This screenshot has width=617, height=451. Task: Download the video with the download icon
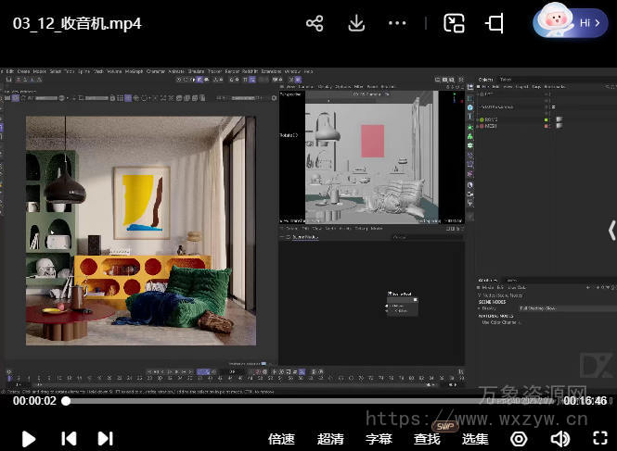[356, 23]
